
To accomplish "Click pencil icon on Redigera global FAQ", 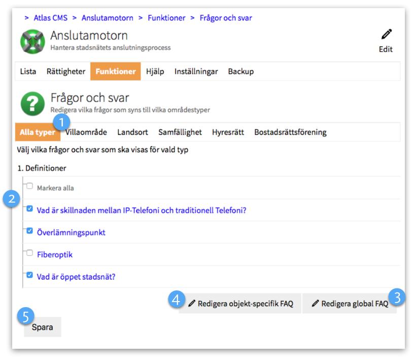I will pos(316,304).
